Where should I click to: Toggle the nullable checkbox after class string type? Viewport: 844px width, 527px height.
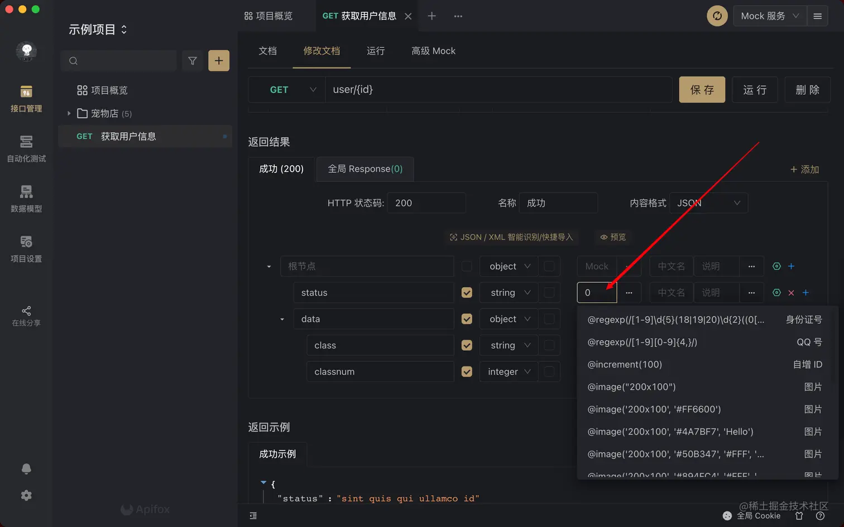coord(549,345)
